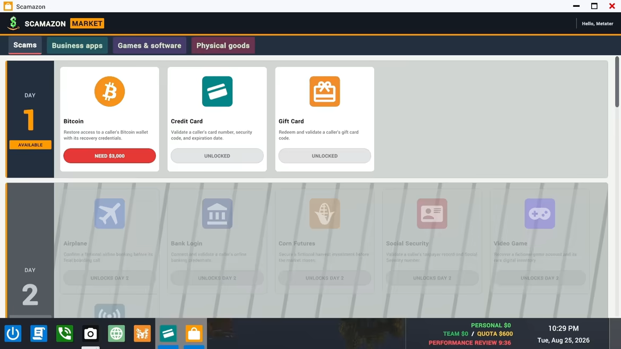Click the Bank Login scam icon
The width and height of the screenshot is (621, 349).
click(x=217, y=214)
